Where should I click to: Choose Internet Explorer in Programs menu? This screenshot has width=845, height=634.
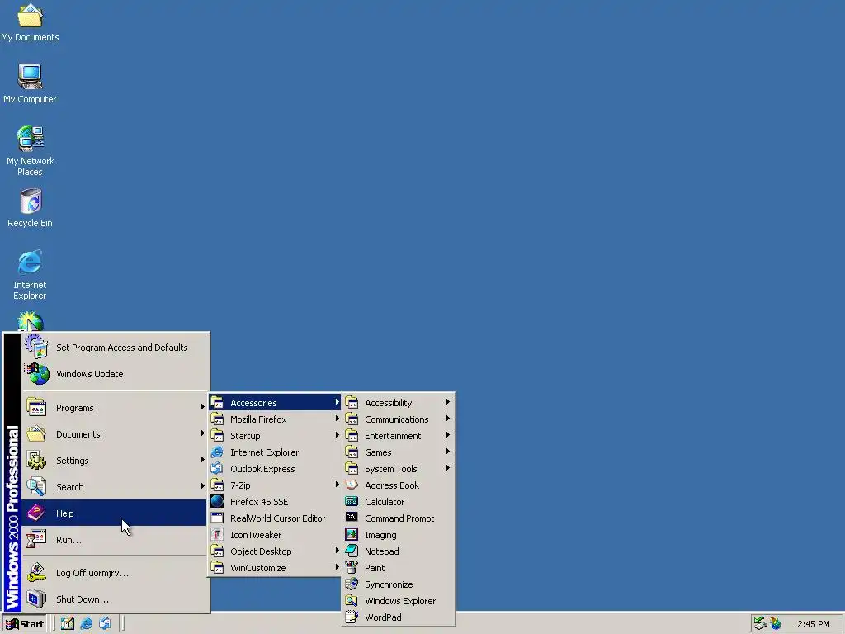[275, 452]
